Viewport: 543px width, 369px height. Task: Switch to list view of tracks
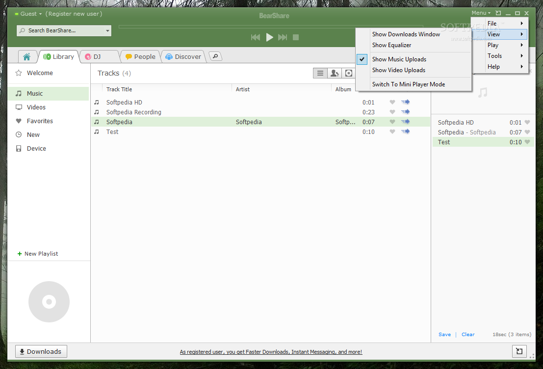coord(320,73)
